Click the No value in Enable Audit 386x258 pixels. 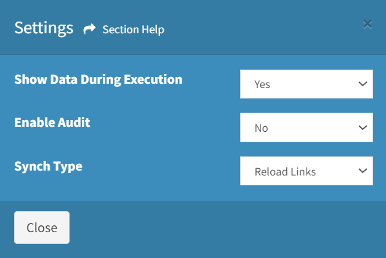(262, 128)
